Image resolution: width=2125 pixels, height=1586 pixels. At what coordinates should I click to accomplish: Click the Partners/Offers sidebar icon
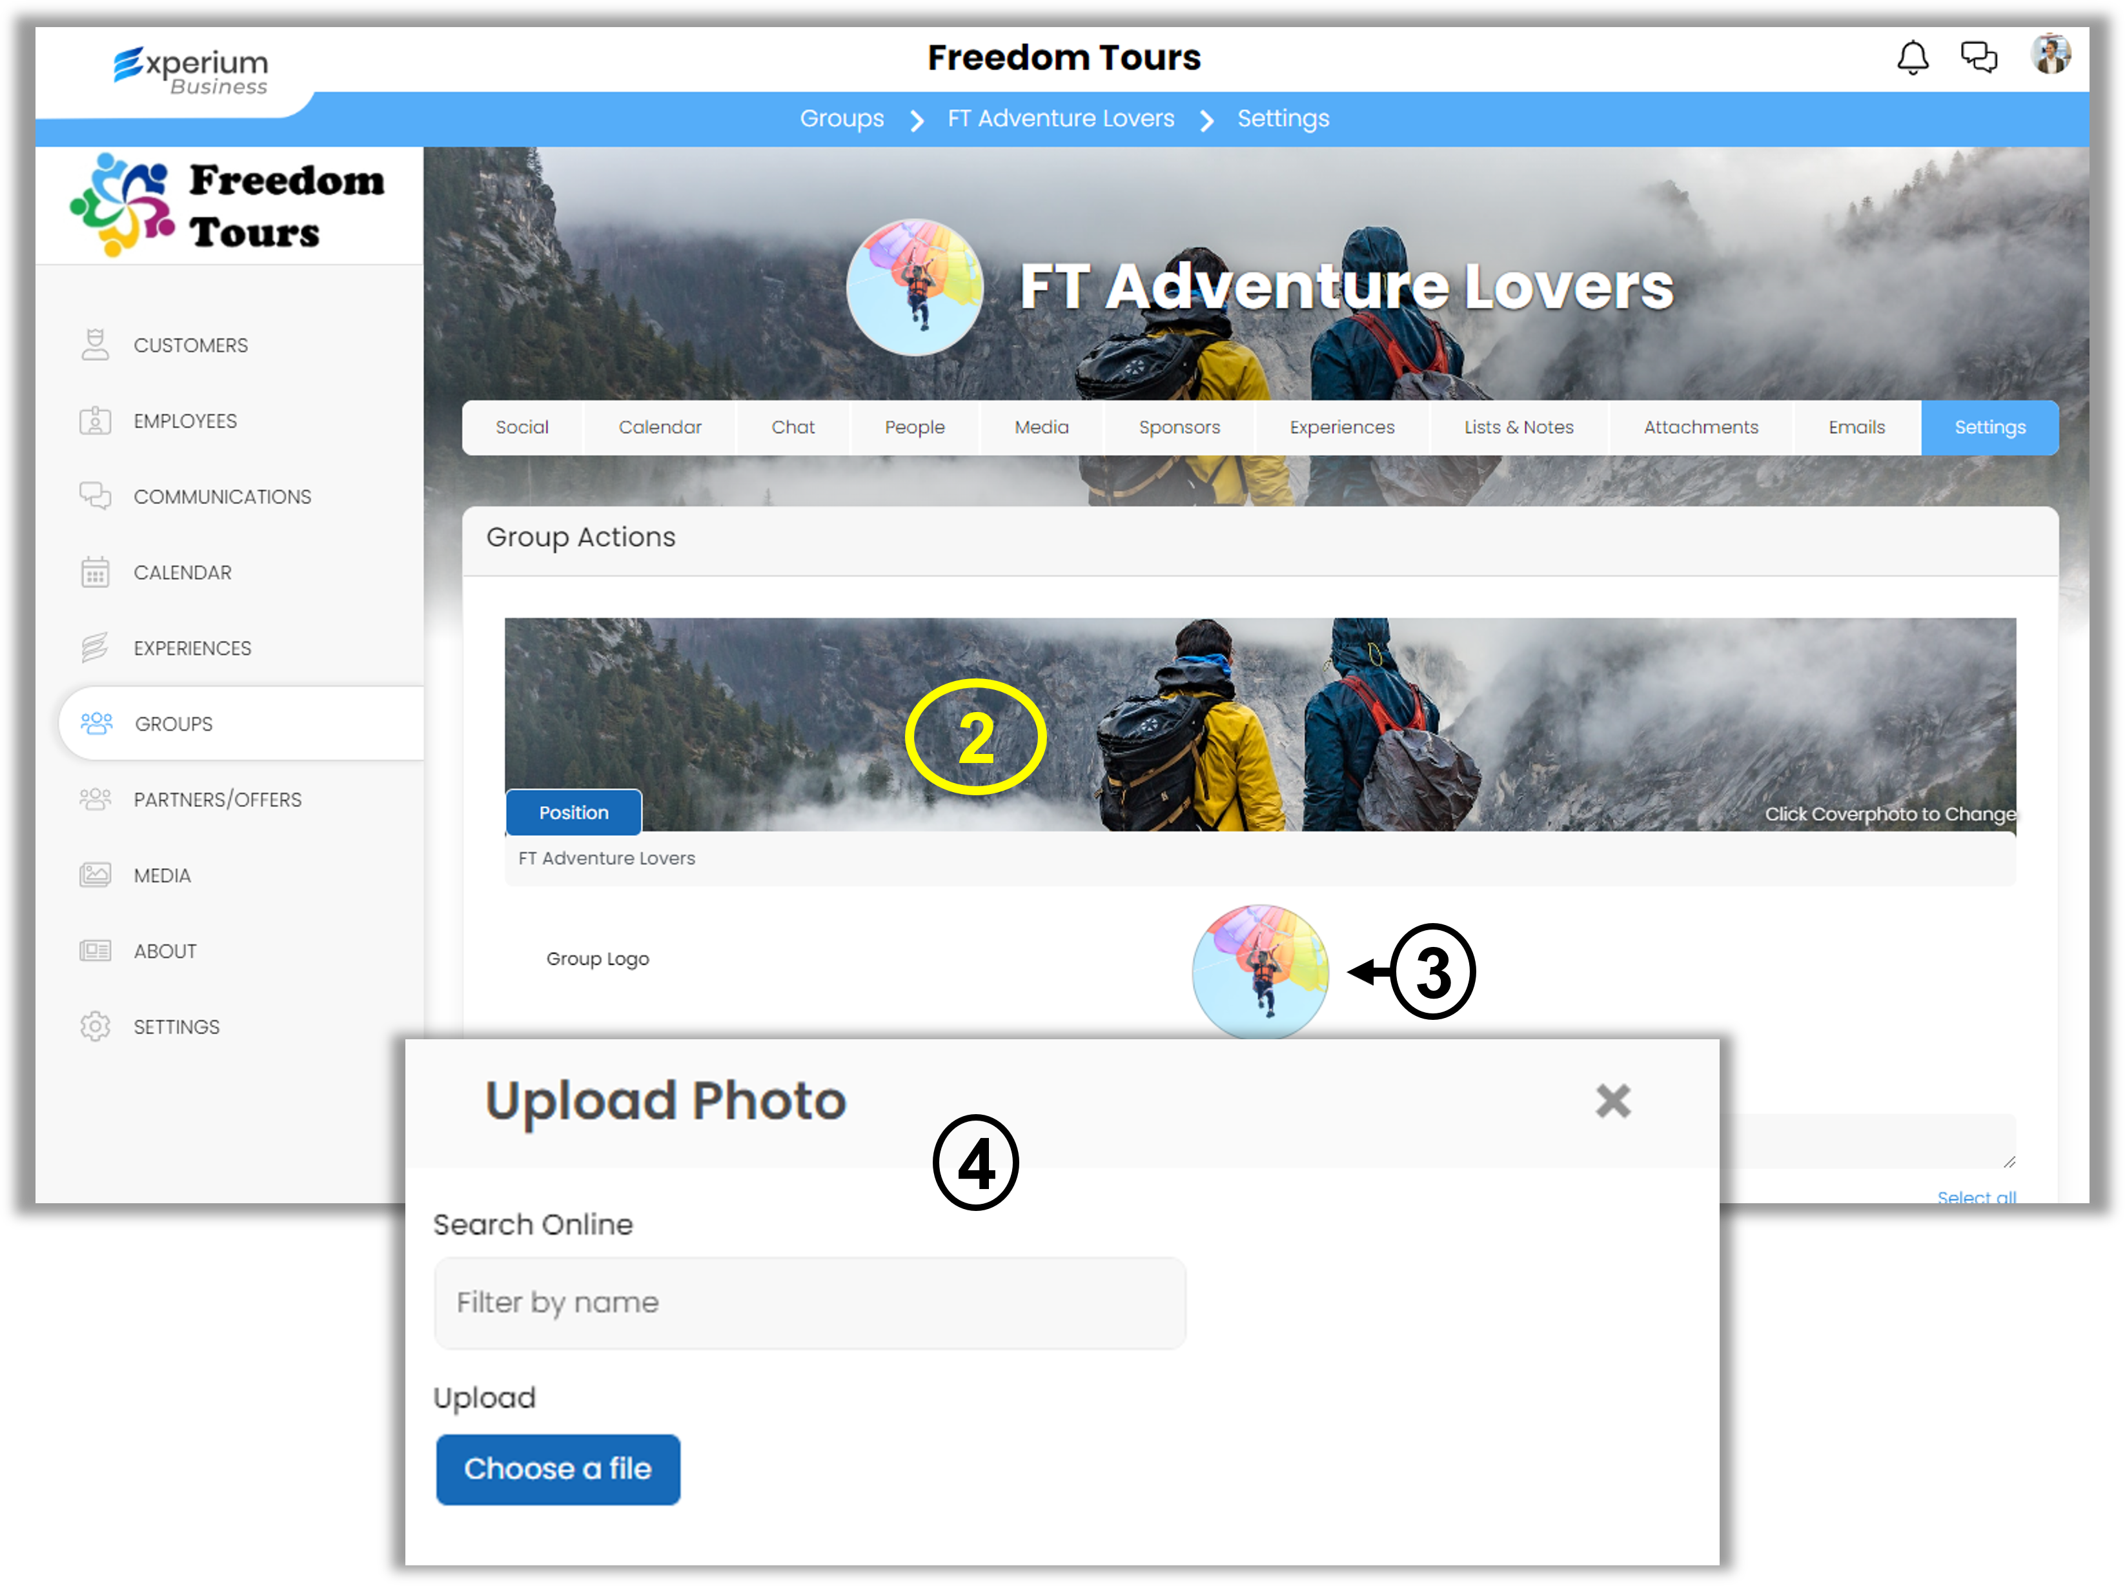click(95, 798)
